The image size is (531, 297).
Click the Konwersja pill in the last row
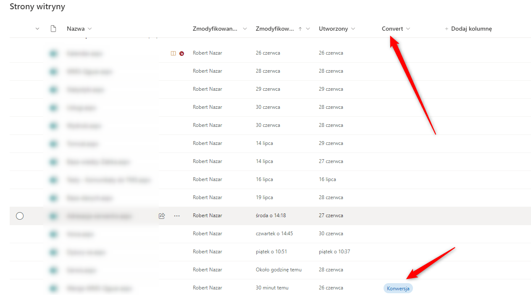click(x=398, y=289)
